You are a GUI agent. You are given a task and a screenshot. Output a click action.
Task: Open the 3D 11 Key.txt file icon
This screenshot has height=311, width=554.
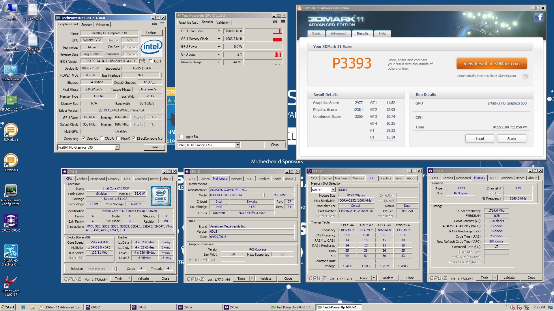33,12
